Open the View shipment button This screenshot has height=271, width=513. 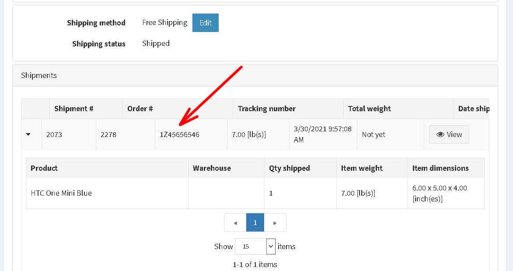click(x=449, y=134)
